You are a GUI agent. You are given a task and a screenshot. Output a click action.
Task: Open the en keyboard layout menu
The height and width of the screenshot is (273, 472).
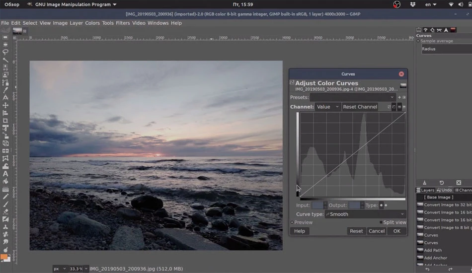coord(430,4)
